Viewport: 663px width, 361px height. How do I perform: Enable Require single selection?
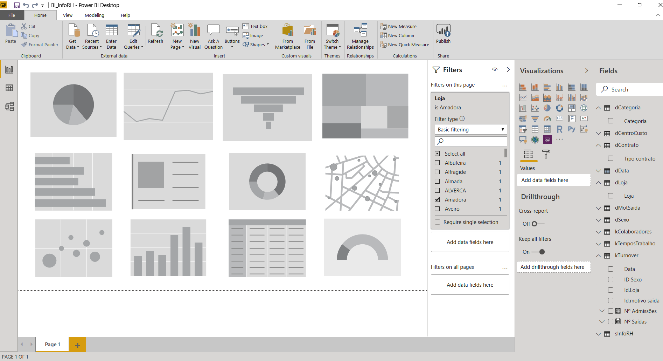click(x=437, y=222)
